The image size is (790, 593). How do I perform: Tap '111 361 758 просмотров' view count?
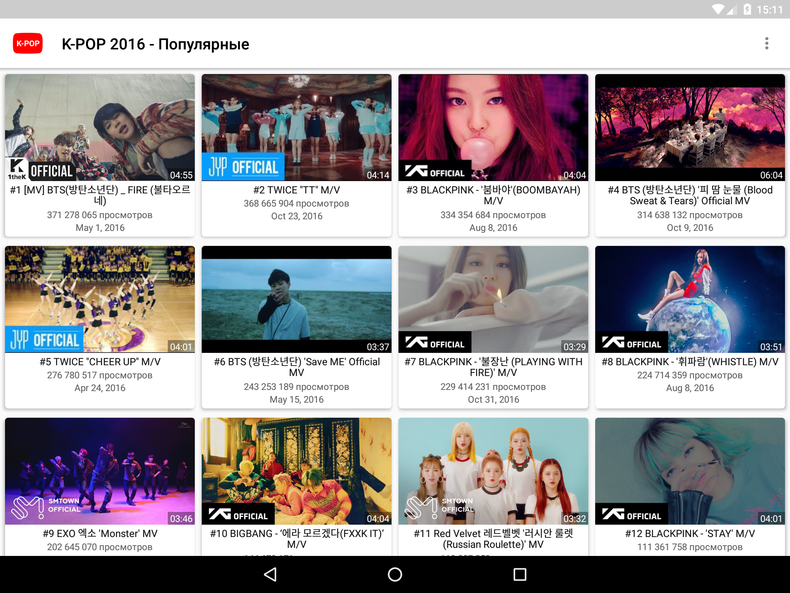click(x=690, y=547)
